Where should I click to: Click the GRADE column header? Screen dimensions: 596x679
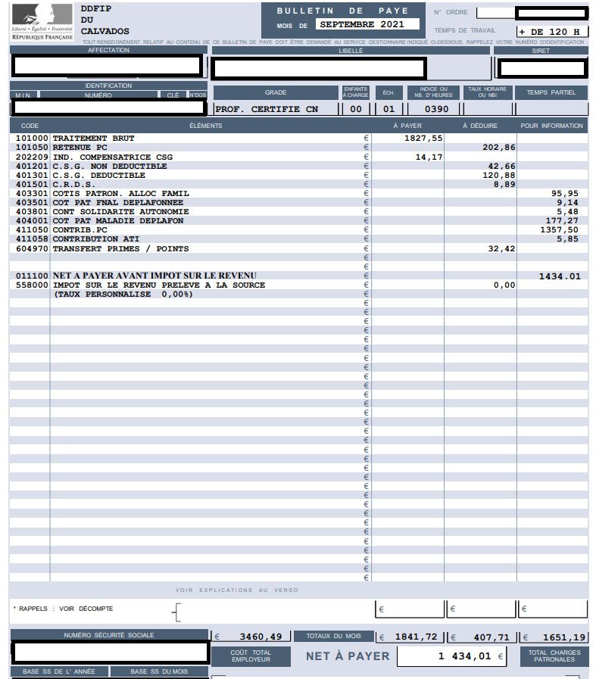click(276, 92)
